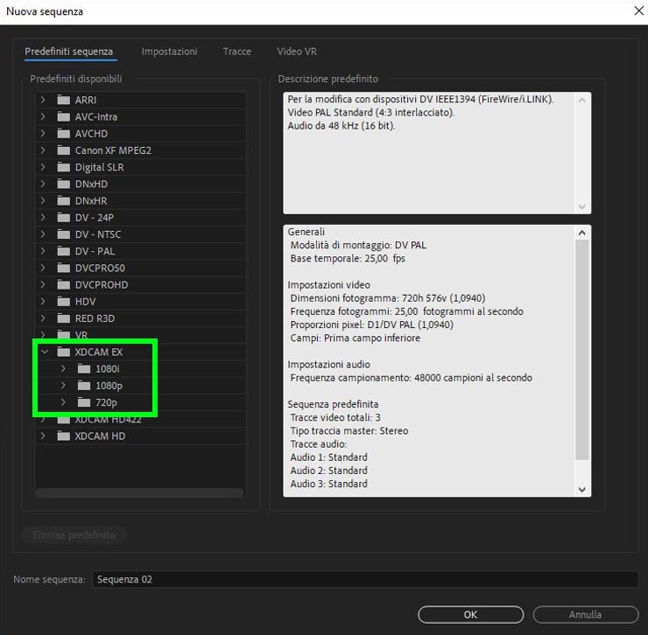Select the DV - NTSC row label
Viewport: 648px width, 635px height.
click(x=98, y=234)
